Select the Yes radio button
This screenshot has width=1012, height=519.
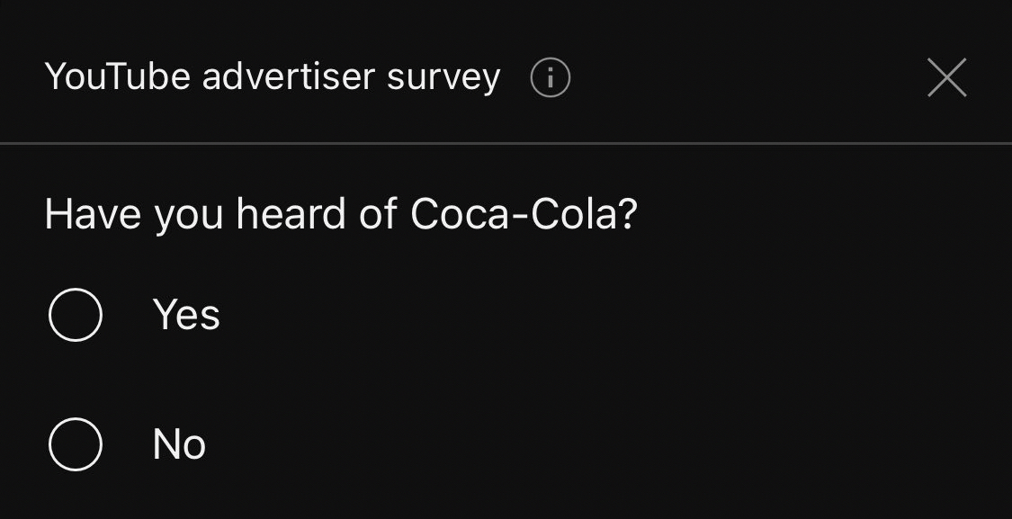pos(75,315)
